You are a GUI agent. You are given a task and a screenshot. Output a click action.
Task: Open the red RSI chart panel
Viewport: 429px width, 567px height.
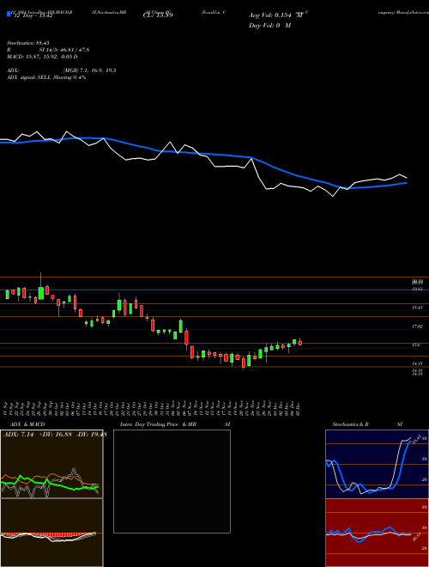[377, 533]
